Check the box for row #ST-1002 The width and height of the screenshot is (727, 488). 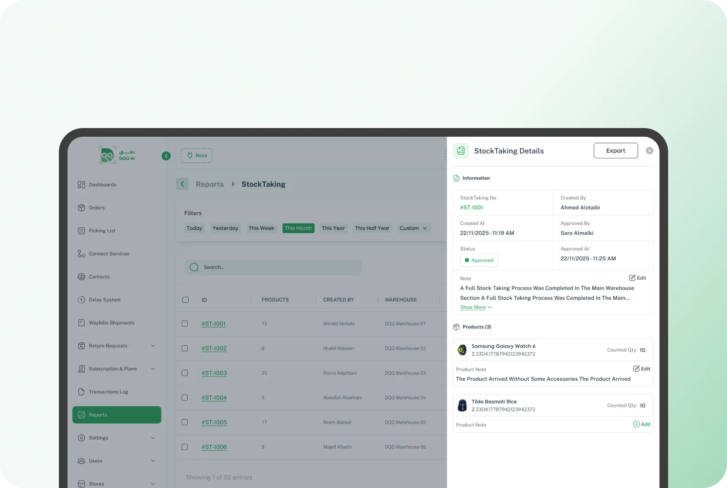point(185,348)
